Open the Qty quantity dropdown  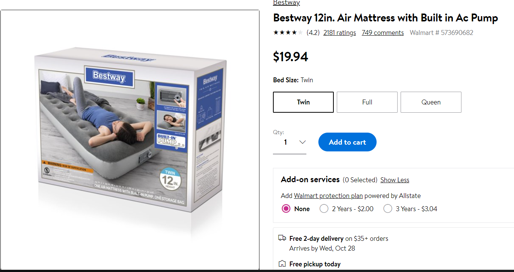289,142
